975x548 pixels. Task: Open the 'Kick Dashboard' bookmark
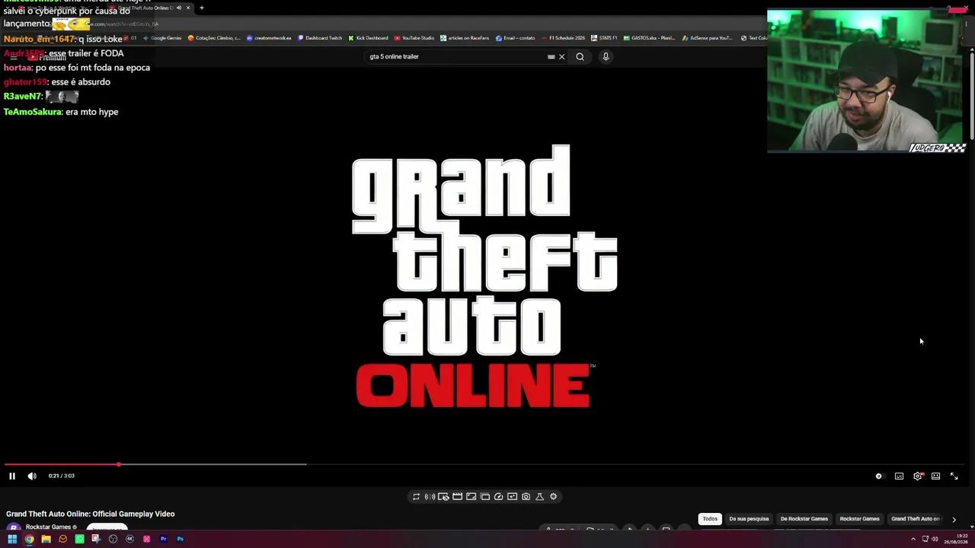(x=369, y=38)
